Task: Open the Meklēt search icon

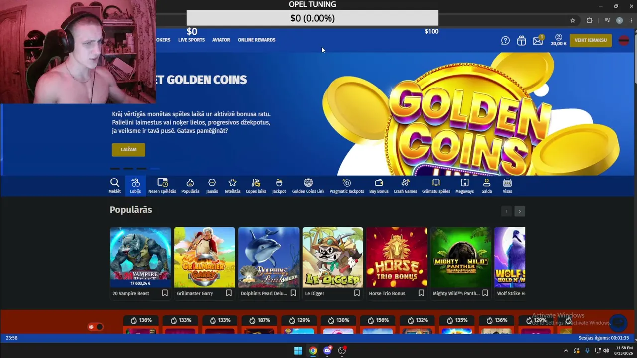Action: click(x=114, y=186)
